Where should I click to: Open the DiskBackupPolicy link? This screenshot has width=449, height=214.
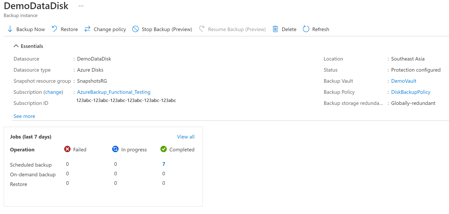(410, 92)
